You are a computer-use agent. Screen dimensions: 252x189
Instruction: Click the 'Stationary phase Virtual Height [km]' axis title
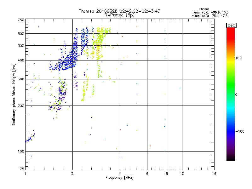coord(14,94)
